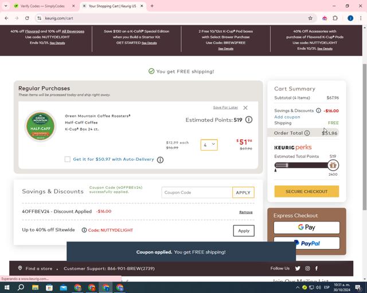Open Keurig Facebook page icon
Viewport: 367px width, 293px height.
(317, 268)
